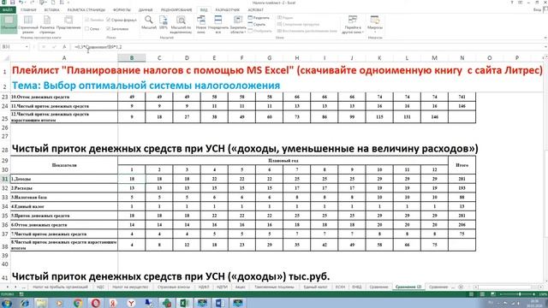Open Page Layout view (Разметка страницы) icon

[x=47, y=25]
